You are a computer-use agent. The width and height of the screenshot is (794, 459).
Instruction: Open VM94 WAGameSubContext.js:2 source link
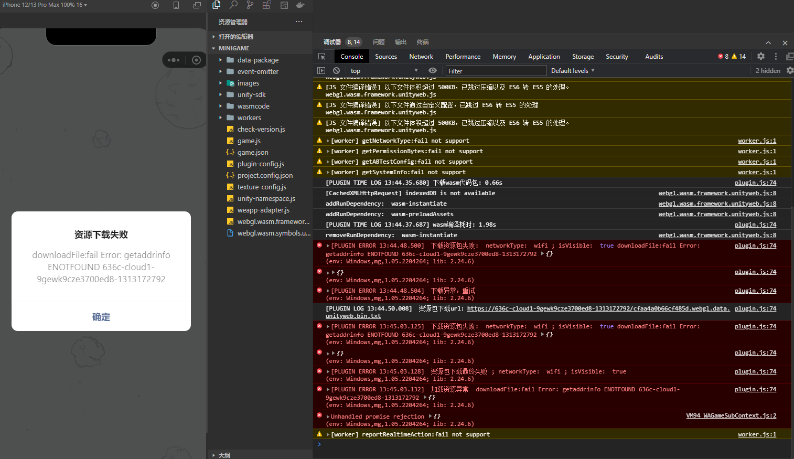(x=731, y=415)
